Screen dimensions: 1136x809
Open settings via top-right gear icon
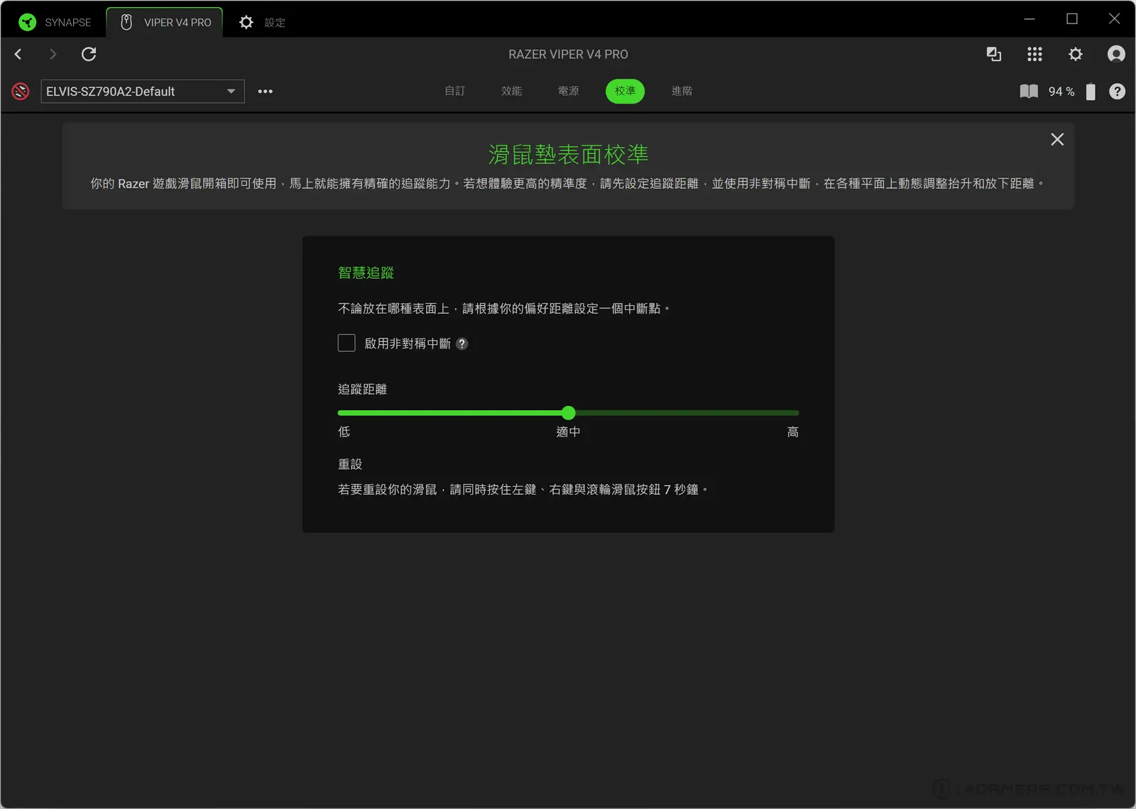click(1076, 54)
